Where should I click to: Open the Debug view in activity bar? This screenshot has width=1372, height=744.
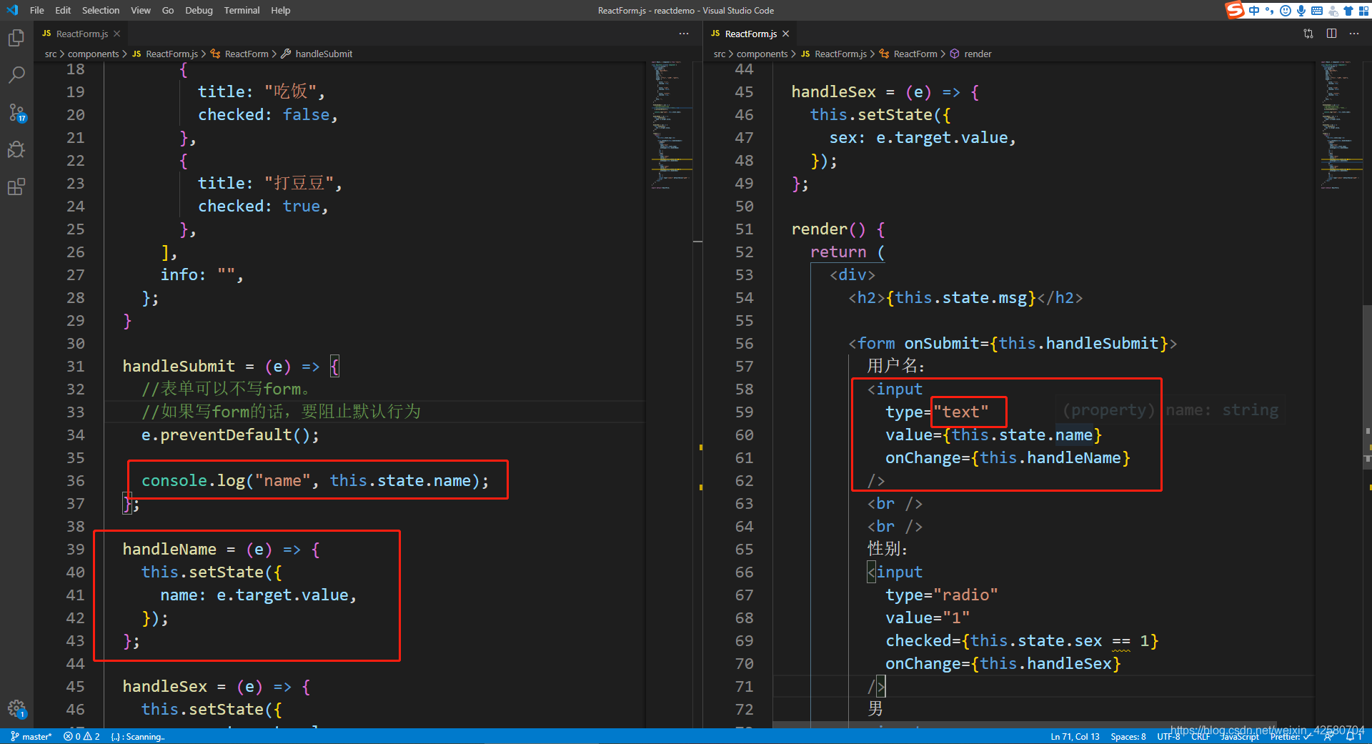coord(16,149)
